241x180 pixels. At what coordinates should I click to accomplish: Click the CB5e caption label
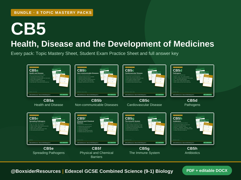pos(49,148)
